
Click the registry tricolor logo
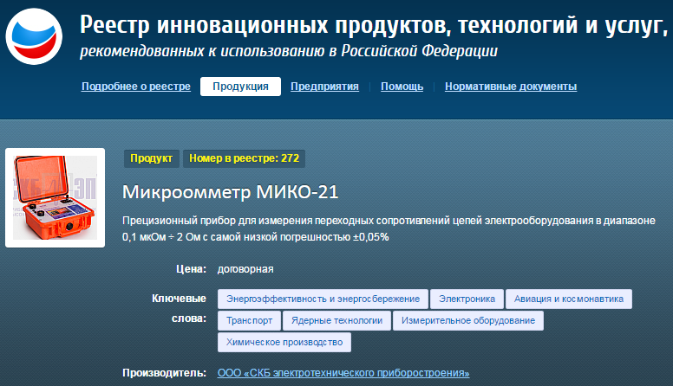34,36
